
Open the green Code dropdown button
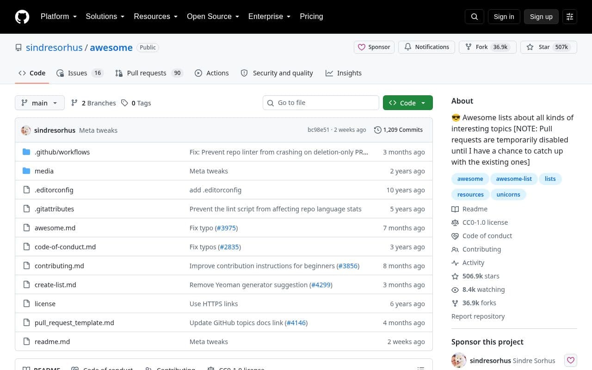pos(408,103)
